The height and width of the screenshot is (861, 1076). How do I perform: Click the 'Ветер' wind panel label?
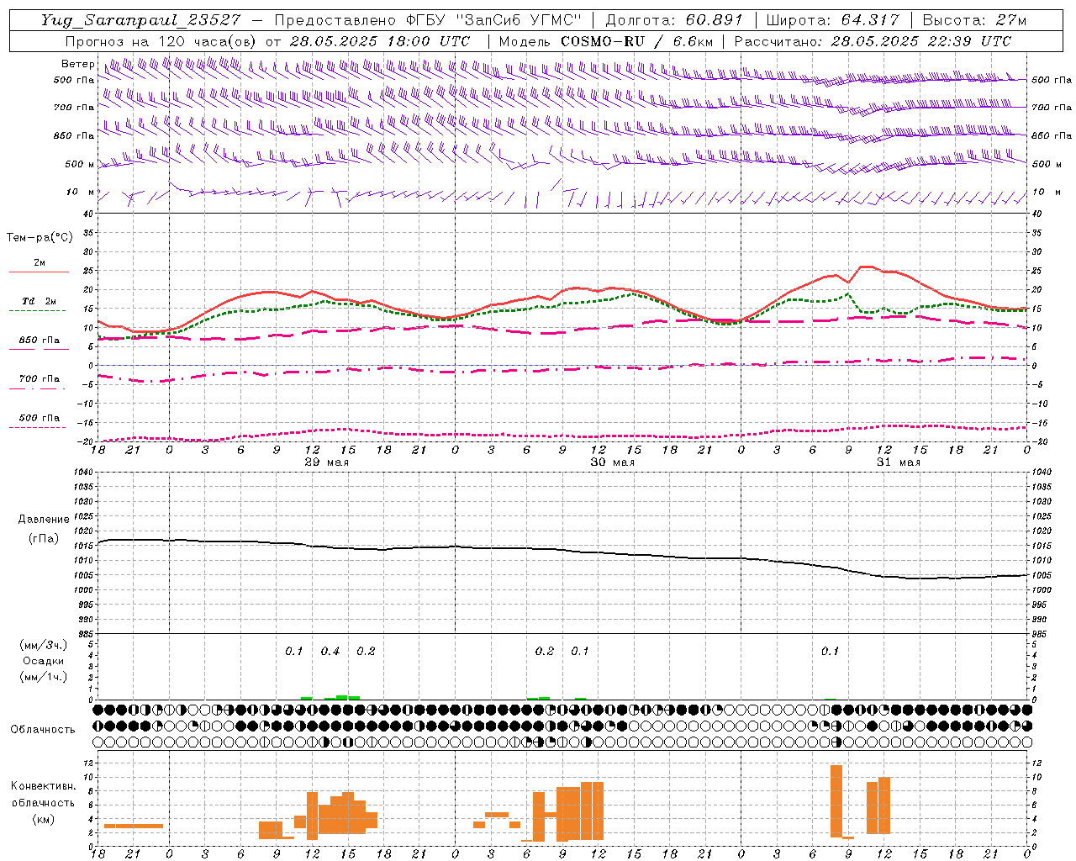pos(77,64)
